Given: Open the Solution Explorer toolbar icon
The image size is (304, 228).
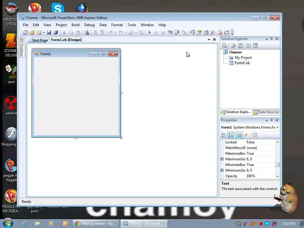Looking at the screenshot, I should [192, 32].
